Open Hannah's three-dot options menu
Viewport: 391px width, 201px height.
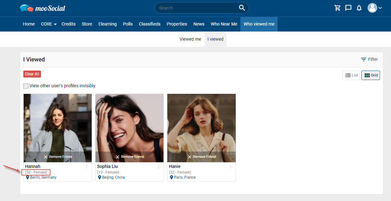click(87, 167)
